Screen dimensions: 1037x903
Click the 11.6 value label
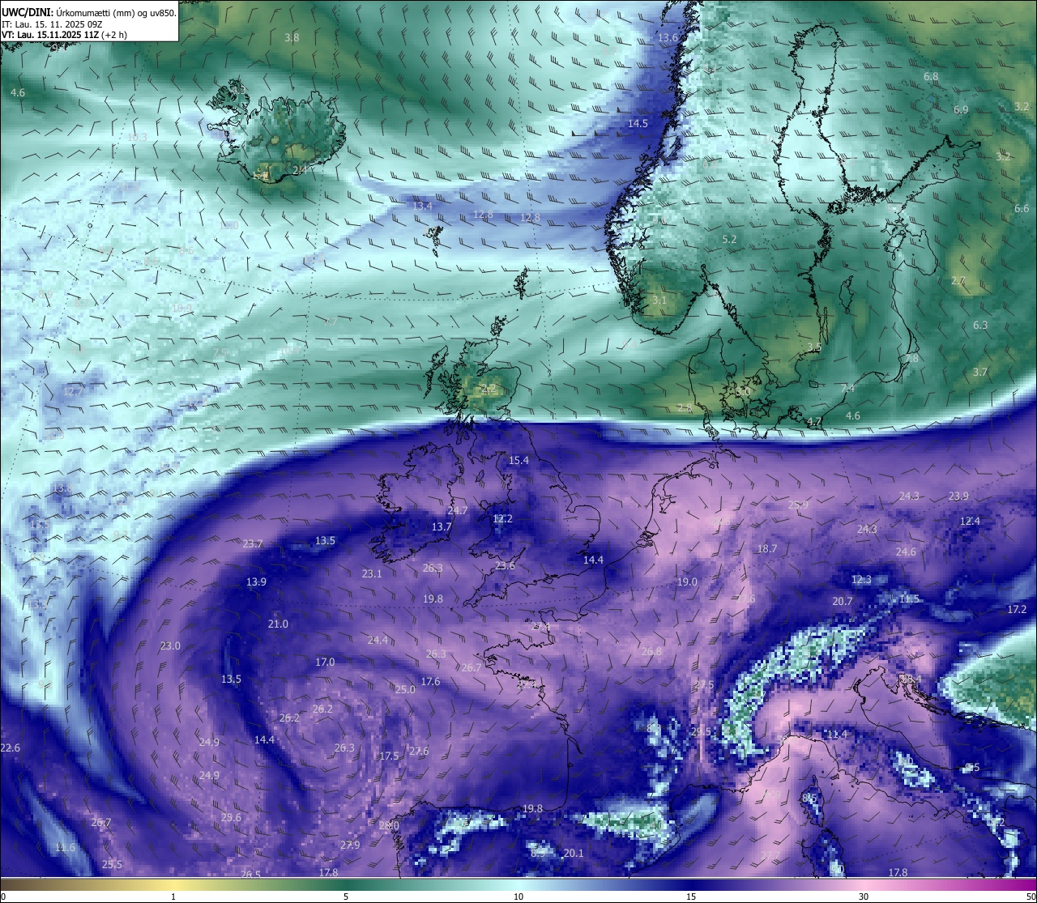(x=65, y=847)
